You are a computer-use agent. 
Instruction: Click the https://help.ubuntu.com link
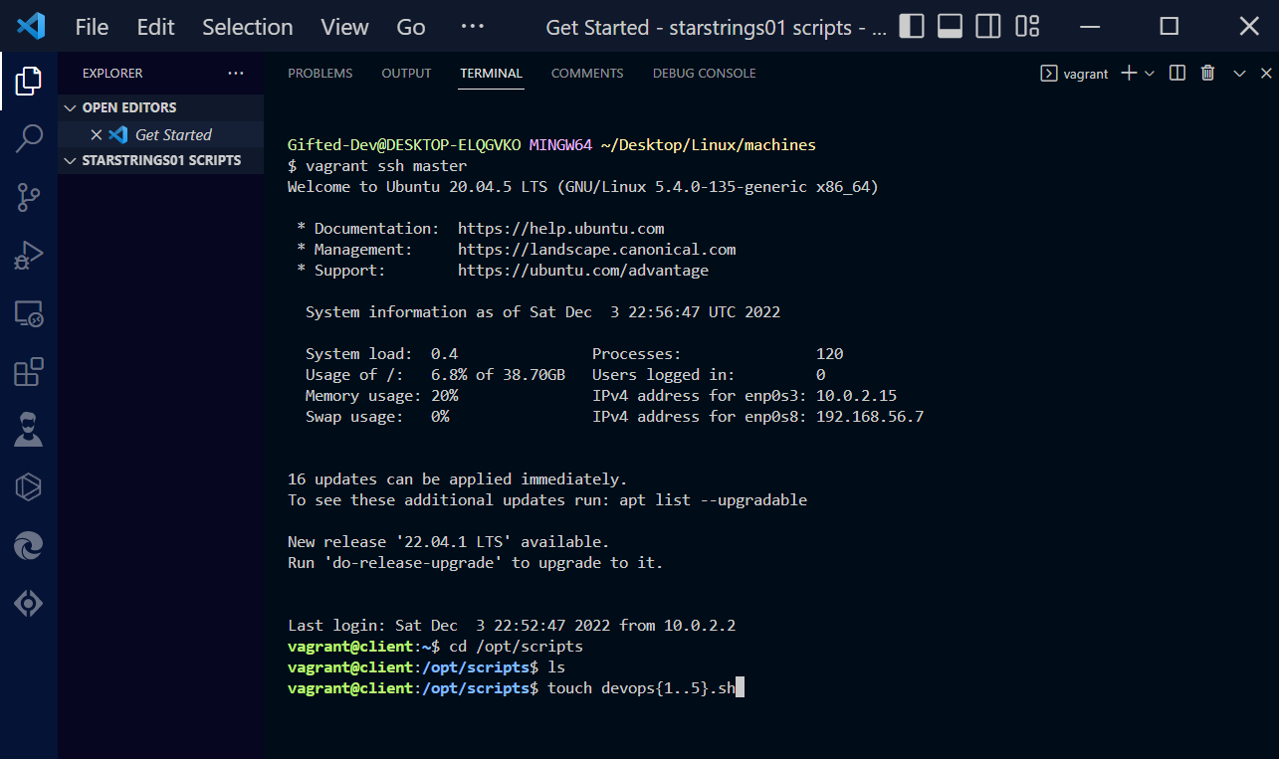(560, 229)
